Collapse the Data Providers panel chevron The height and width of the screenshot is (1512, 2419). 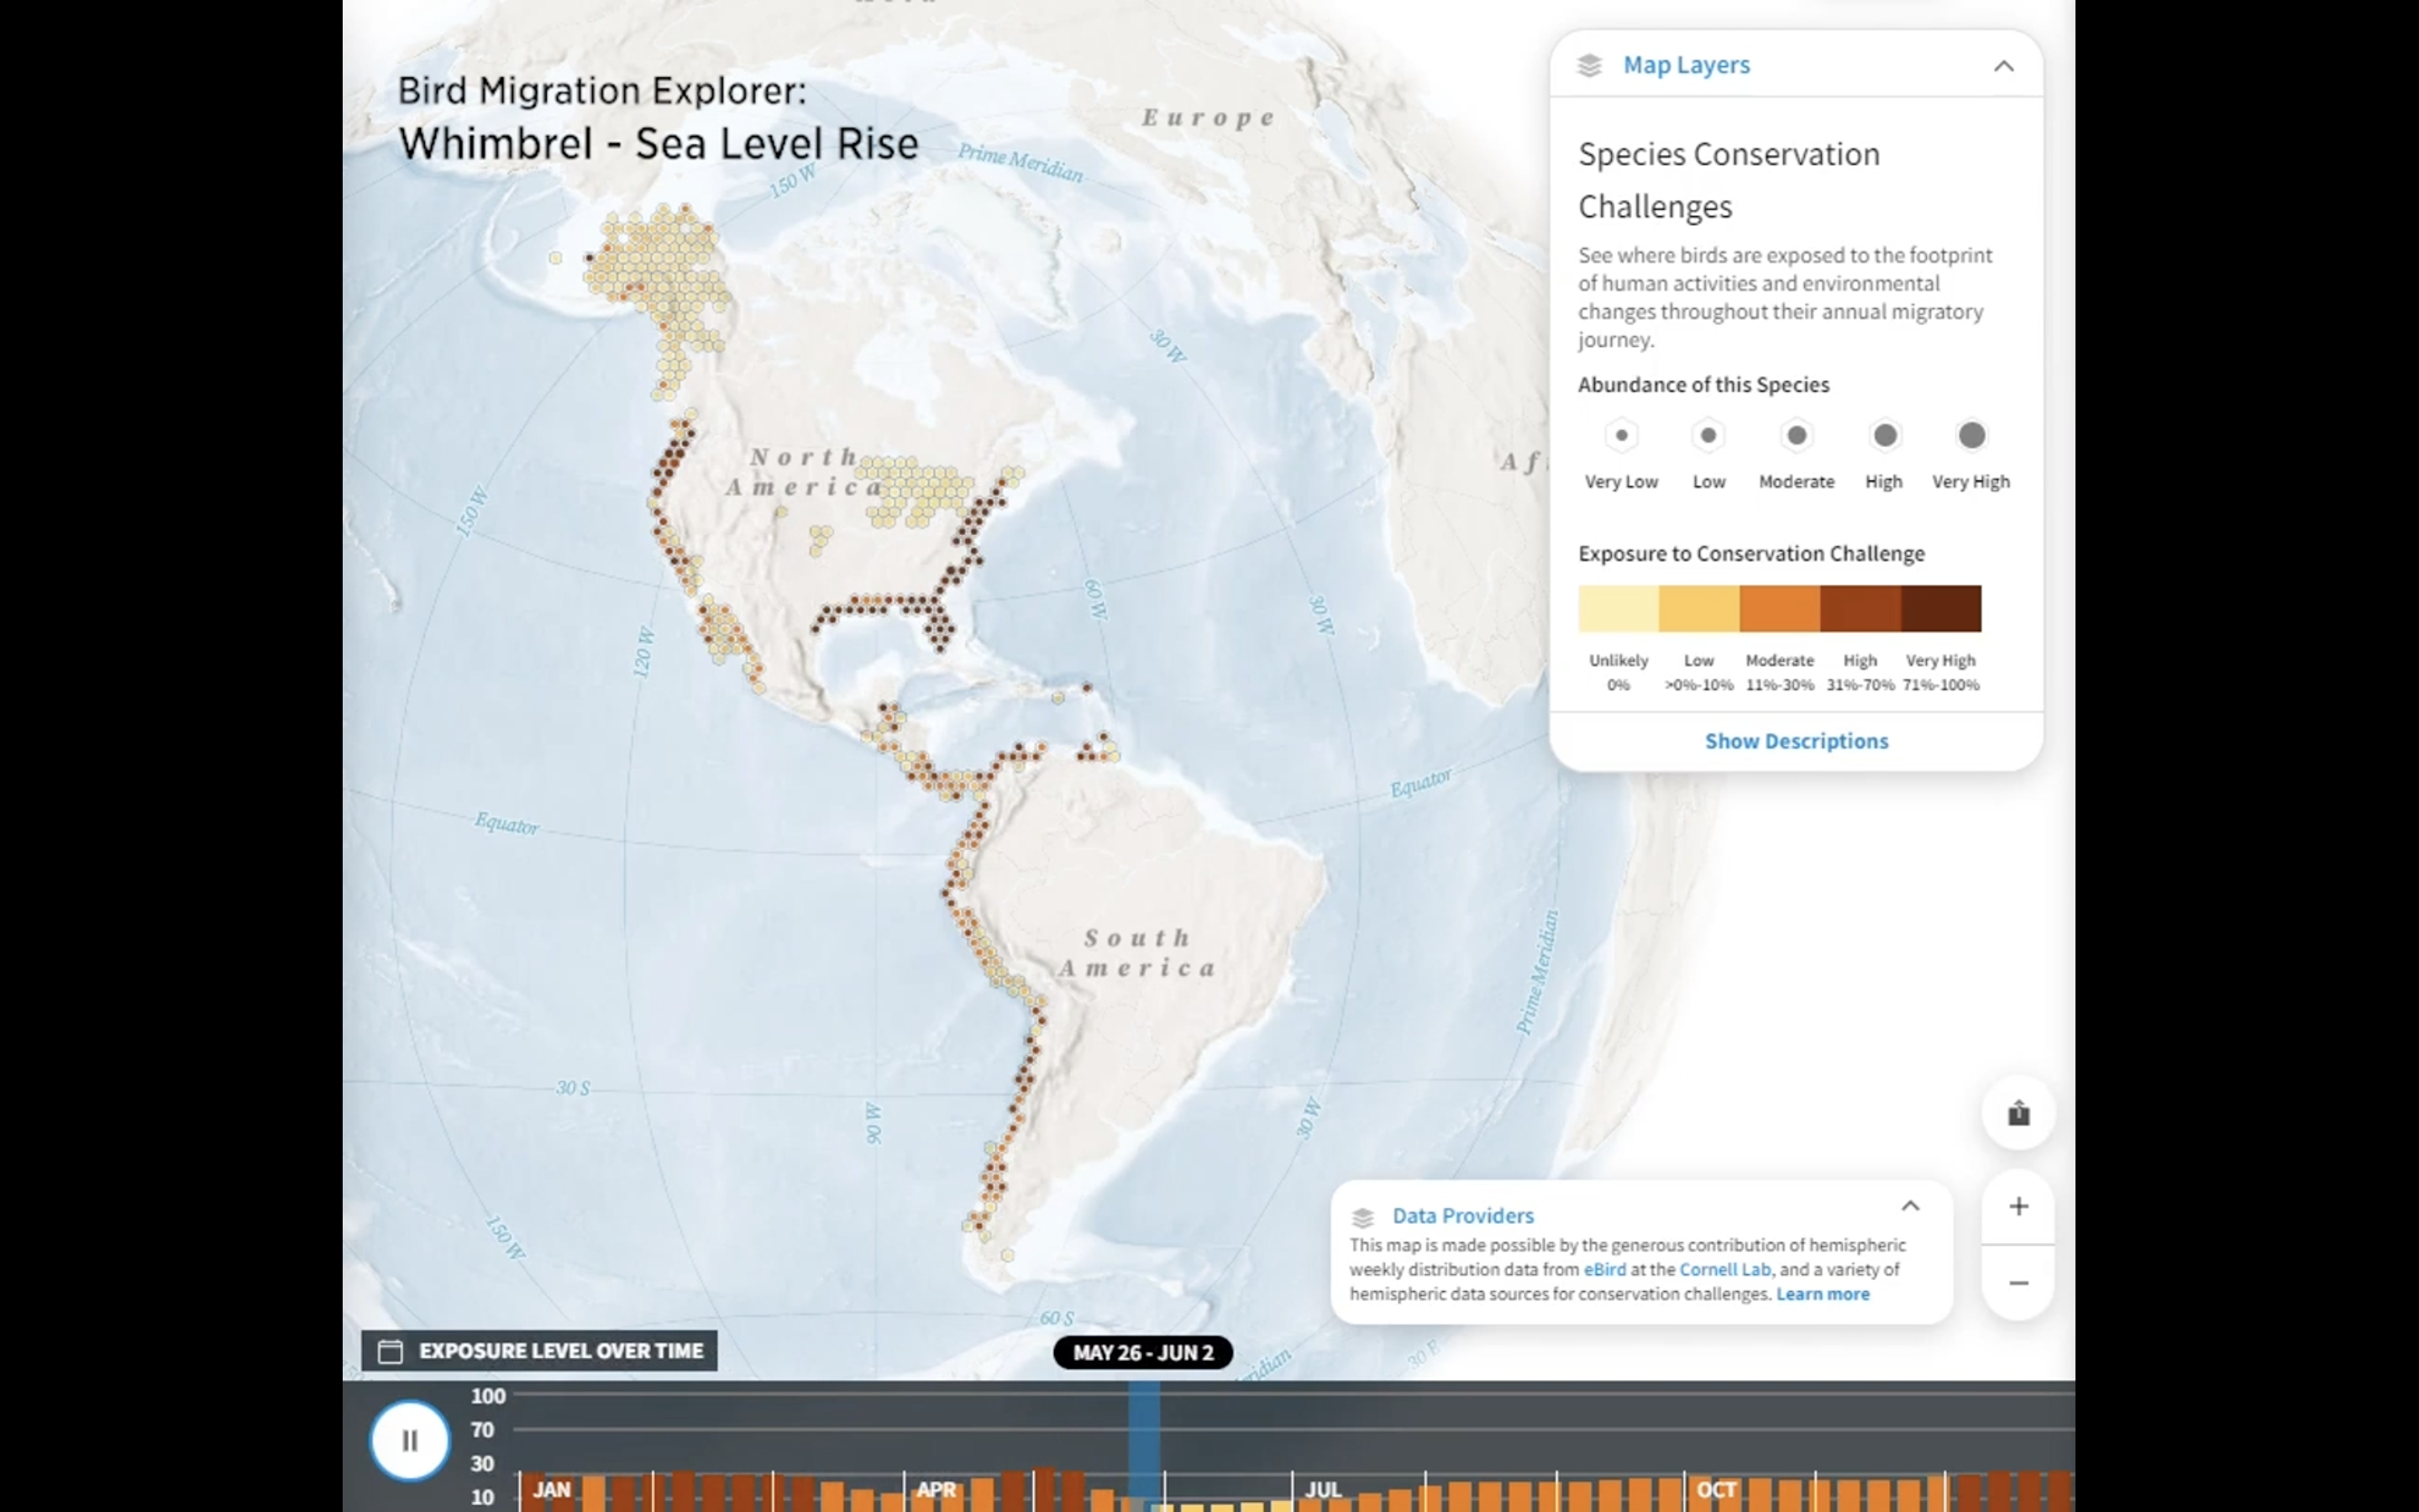(x=1910, y=1206)
